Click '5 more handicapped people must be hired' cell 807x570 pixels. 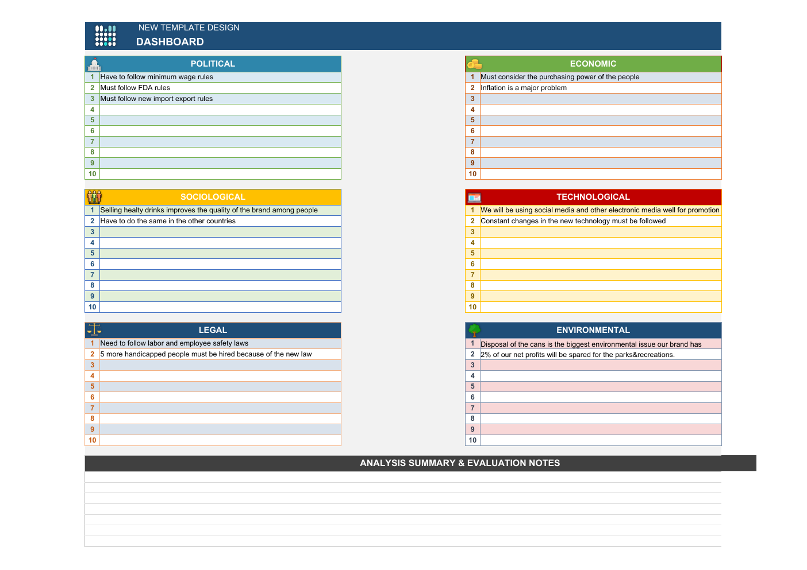coord(220,354)
